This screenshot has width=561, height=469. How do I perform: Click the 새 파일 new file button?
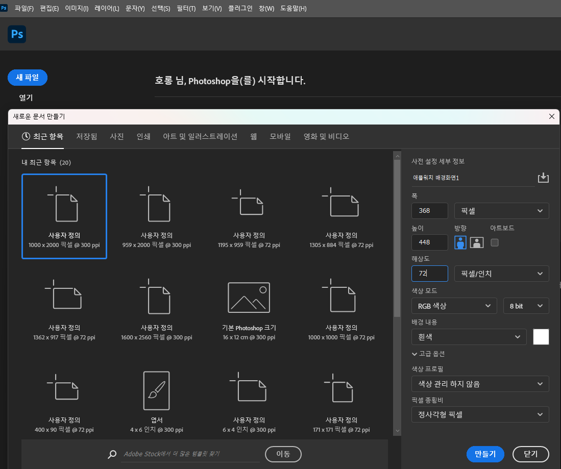point(27,77)
